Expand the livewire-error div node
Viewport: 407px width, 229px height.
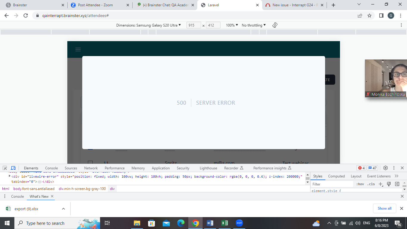pyautogui.click(x=10, y=176)
